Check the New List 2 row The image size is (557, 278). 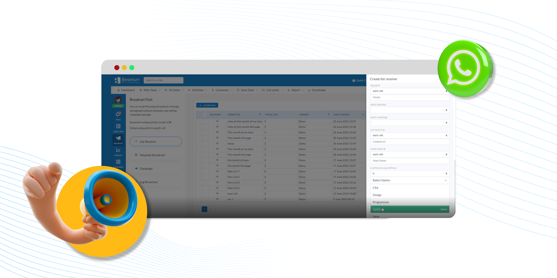pyautogui.click(x=202, y=188)
